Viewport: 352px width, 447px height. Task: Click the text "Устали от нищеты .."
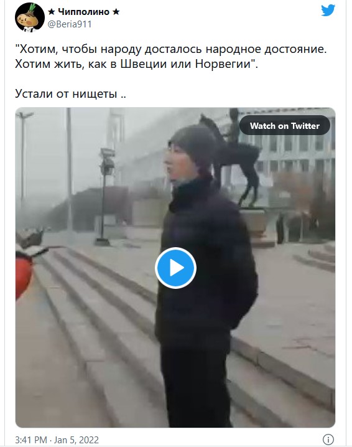[70, 93]
